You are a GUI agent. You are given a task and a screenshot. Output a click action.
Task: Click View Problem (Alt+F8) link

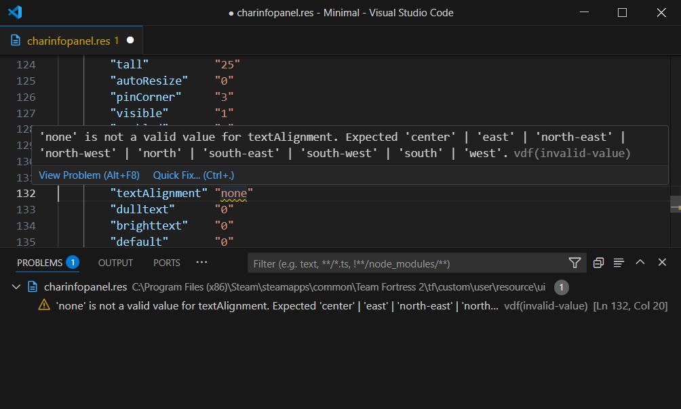click(89, 175)
